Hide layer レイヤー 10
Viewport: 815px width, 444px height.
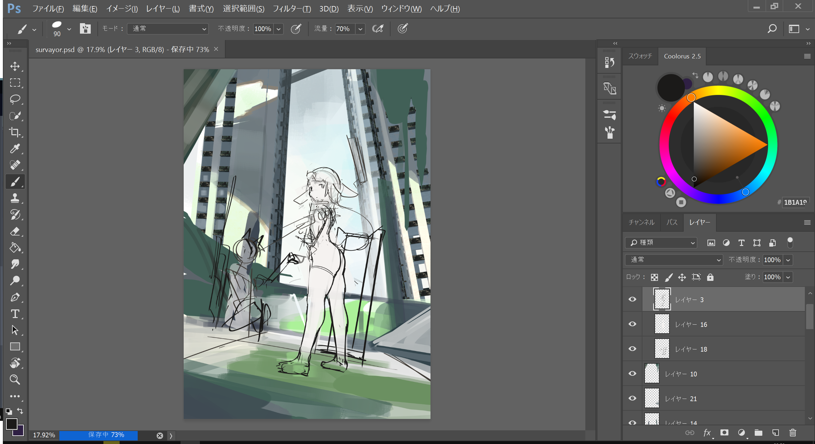pyautogui.click(x=632, y=374)
